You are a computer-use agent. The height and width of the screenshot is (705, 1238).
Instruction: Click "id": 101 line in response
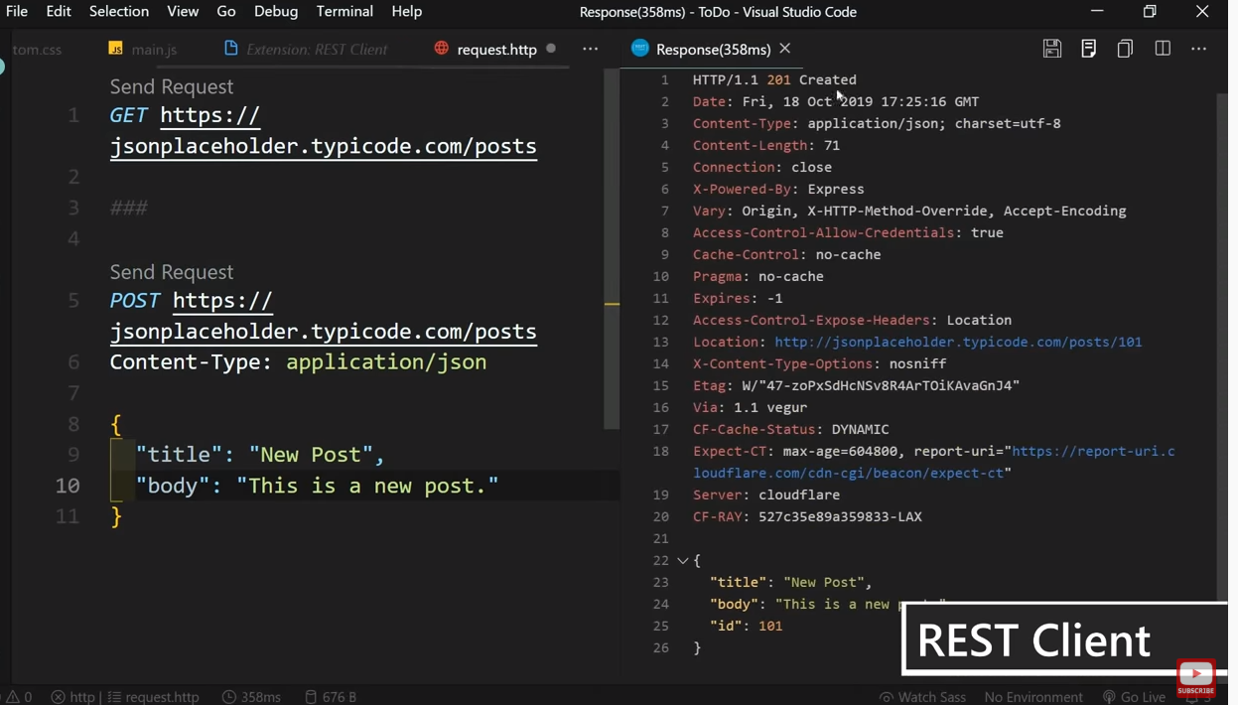click(x=746, y=626)
